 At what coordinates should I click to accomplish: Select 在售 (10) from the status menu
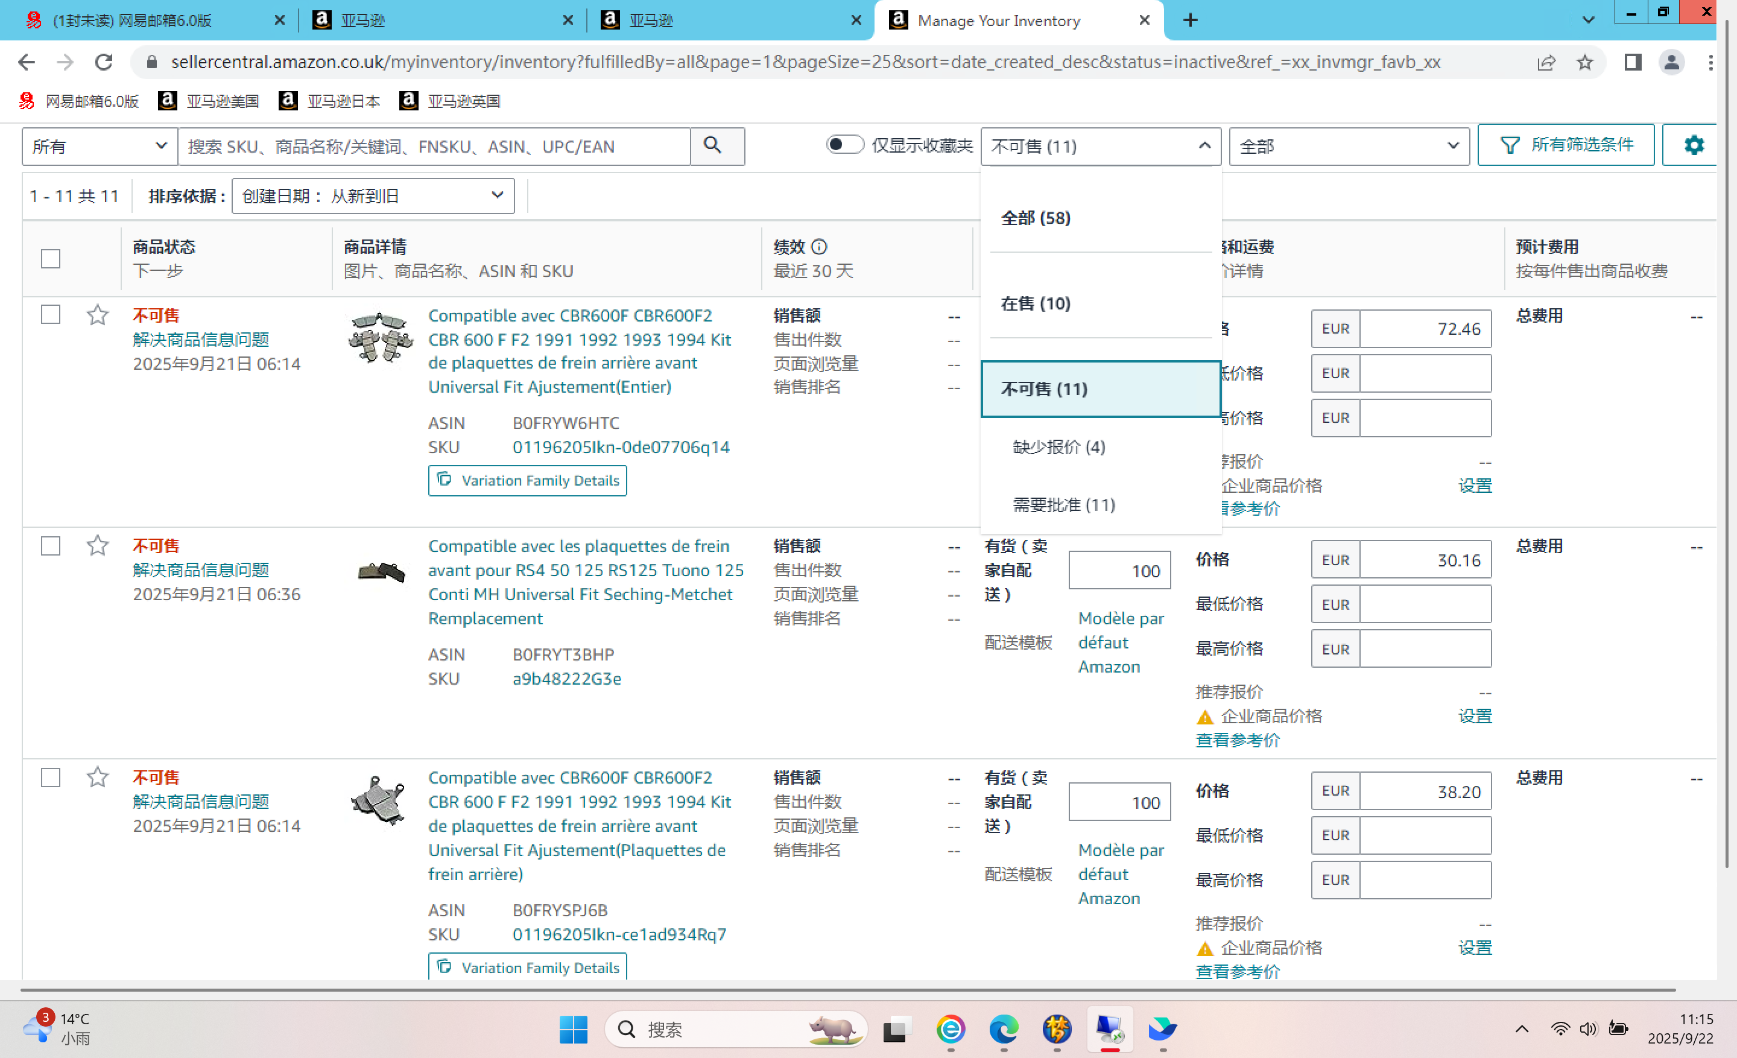pos(1035,303)
